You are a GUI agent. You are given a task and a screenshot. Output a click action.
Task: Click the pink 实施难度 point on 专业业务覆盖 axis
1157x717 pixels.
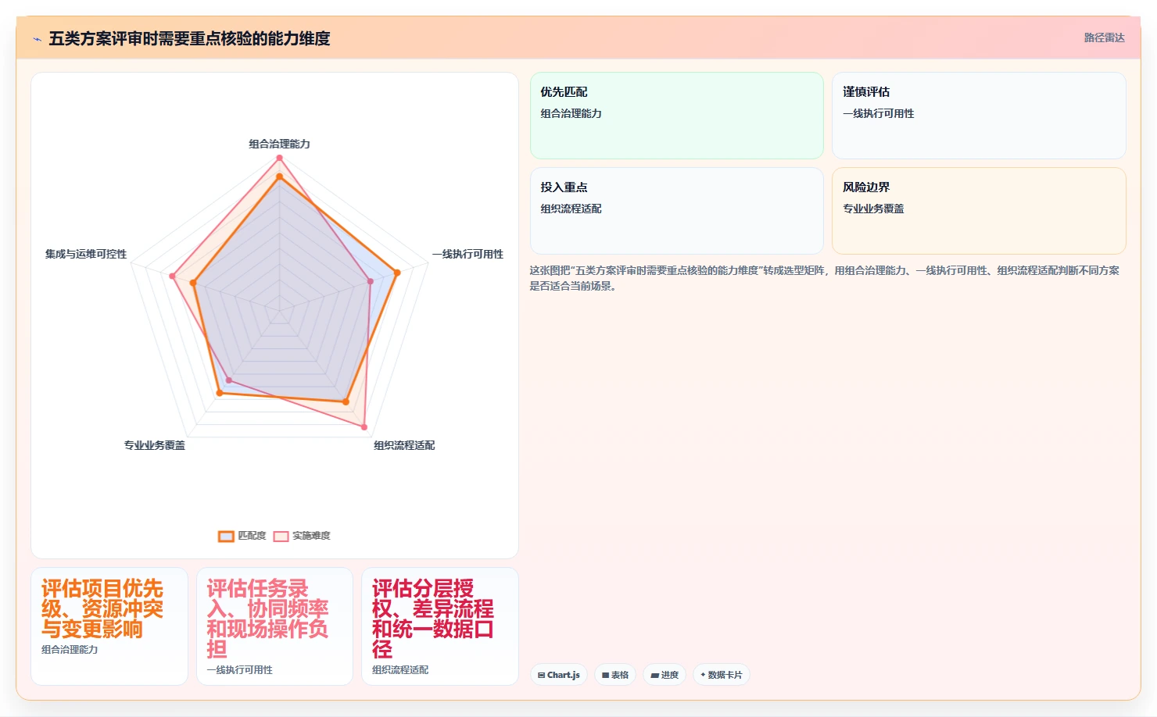point(228,380)
